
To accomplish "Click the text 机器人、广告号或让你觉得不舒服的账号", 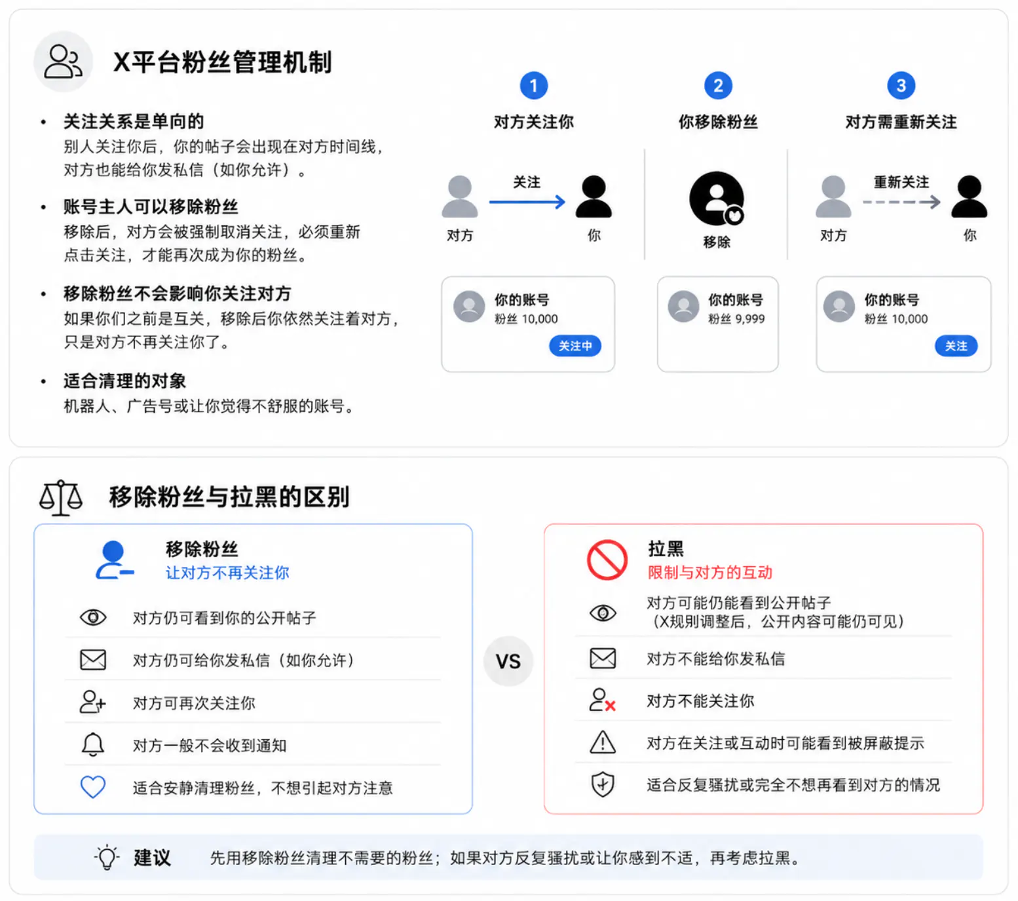I will click(209, 406).
